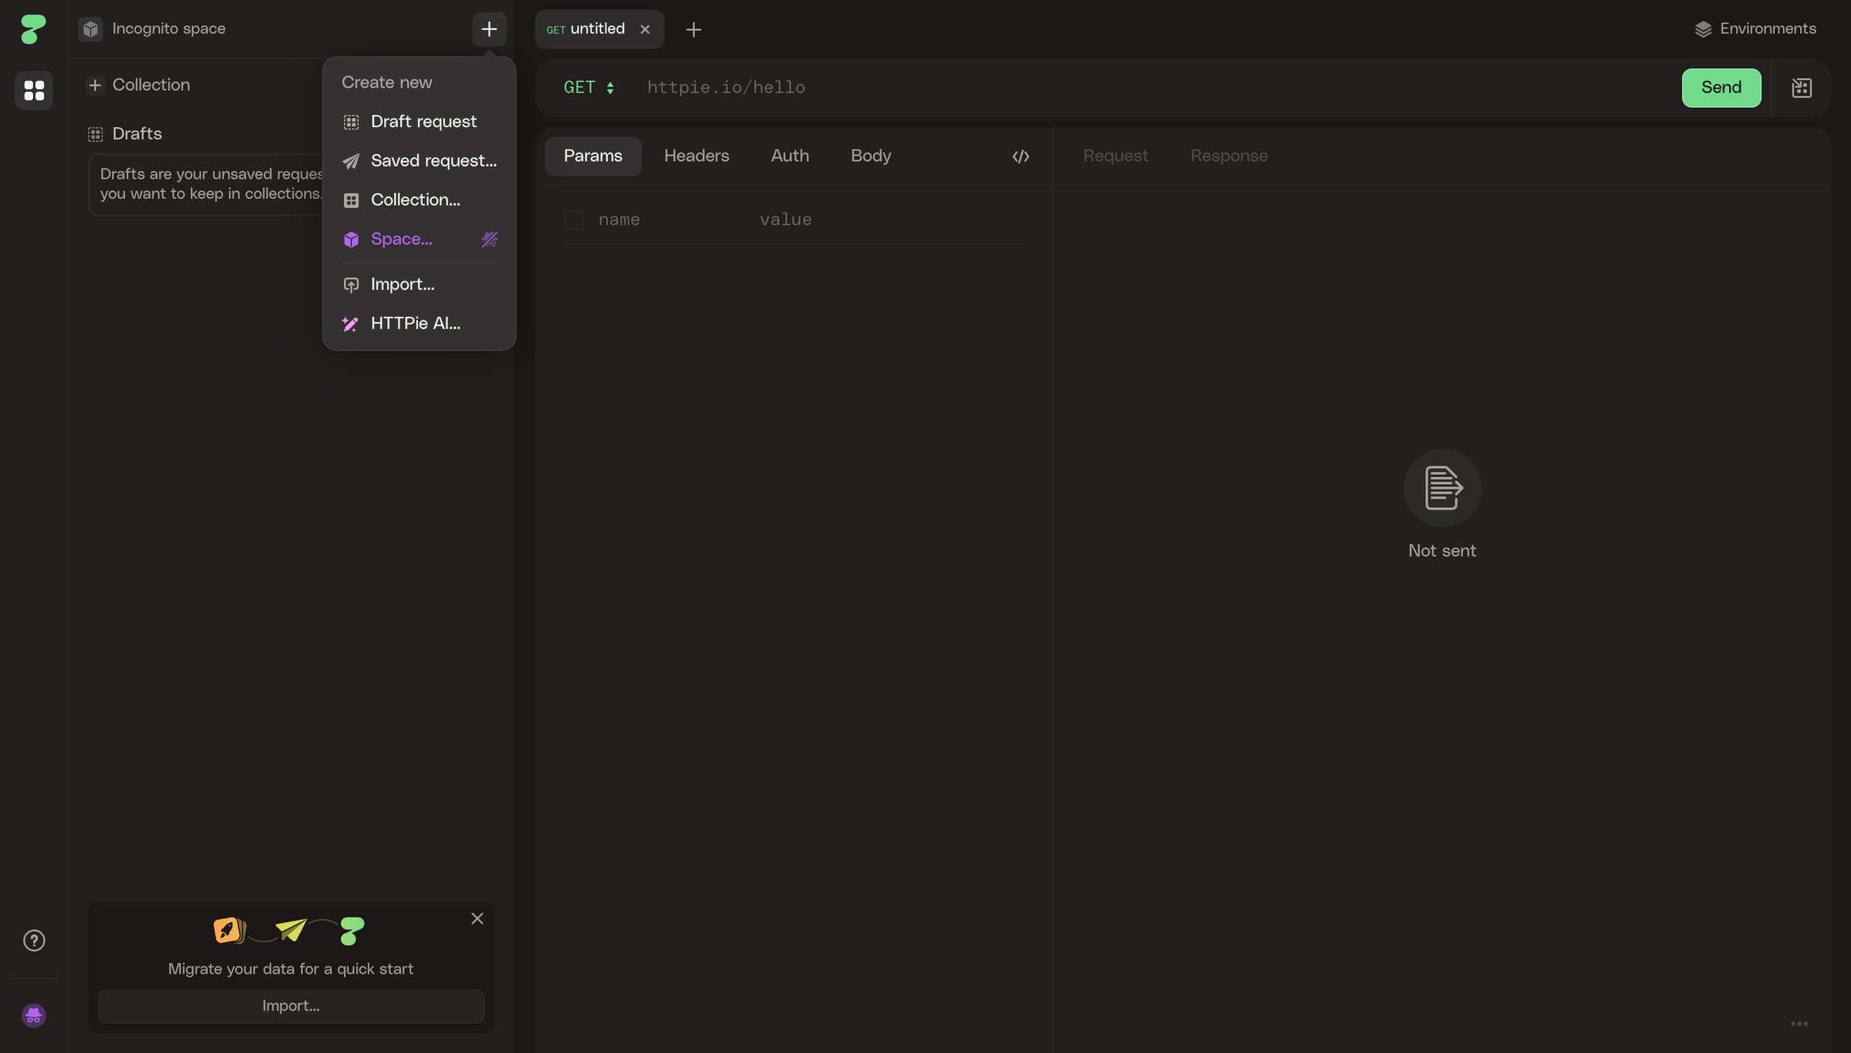Image resolution: width=1851 pixels, height=1053 pixels.
Task: Click the Not sent status text
Action: [x=1441, y=551]
